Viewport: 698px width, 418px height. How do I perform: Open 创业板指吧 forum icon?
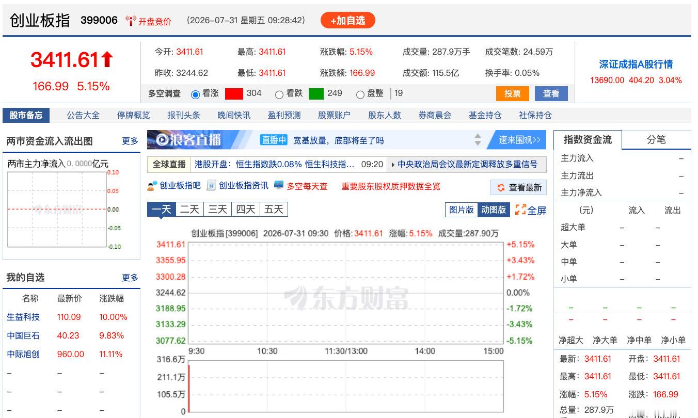(152, 186)
